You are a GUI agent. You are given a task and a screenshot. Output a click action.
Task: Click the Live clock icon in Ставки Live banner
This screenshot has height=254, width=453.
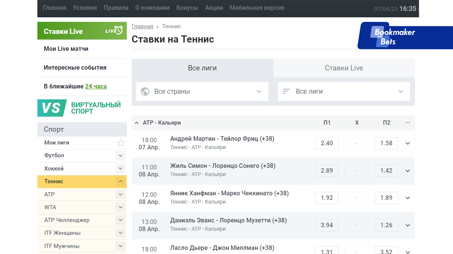[114, 31]
